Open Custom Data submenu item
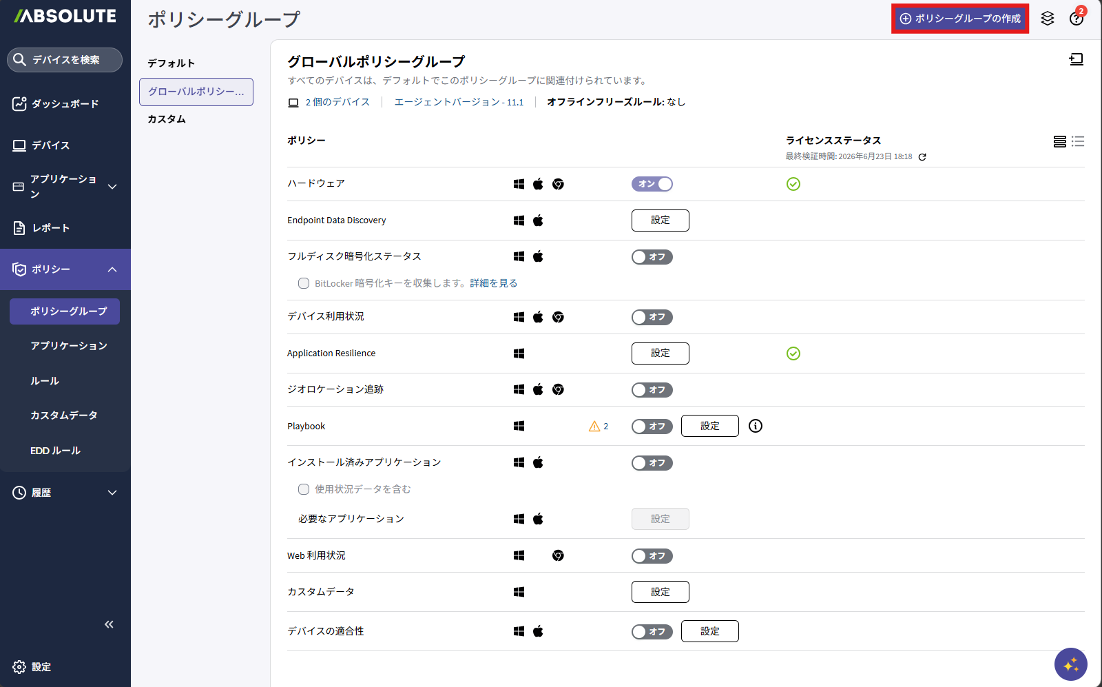 pyautogui.click(x=64, y=416)
